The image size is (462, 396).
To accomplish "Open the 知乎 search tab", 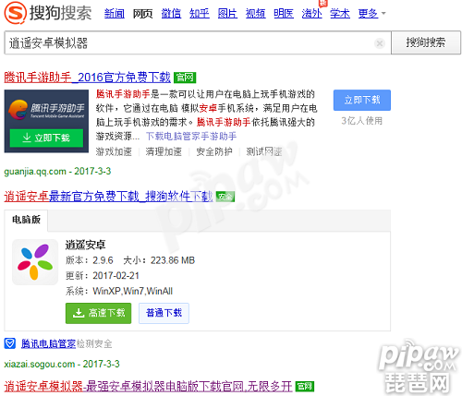I will coord(200,14).
